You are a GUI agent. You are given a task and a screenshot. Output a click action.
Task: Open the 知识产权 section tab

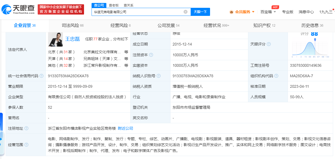(264, 26)
